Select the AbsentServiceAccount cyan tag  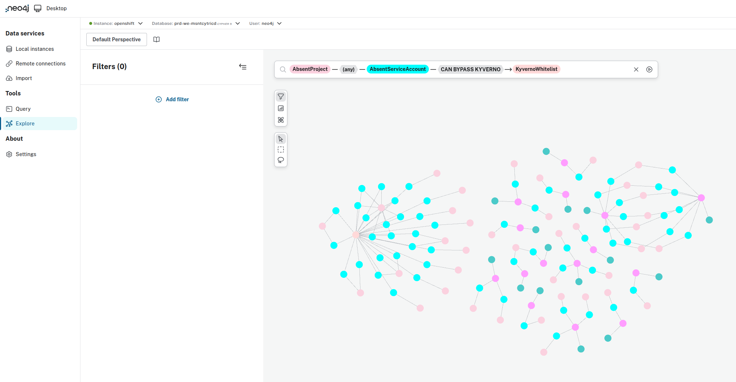point(397,69)
